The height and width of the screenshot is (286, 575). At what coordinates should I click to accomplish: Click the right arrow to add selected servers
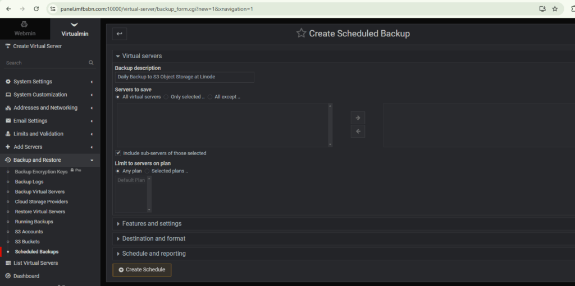[358, 118]
